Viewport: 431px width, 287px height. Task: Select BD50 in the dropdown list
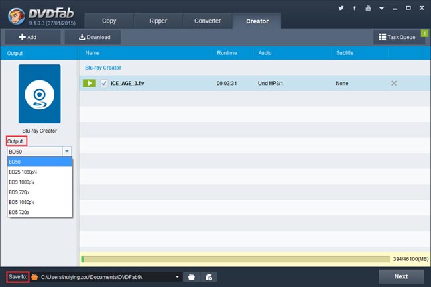click(x=40, y=162)
